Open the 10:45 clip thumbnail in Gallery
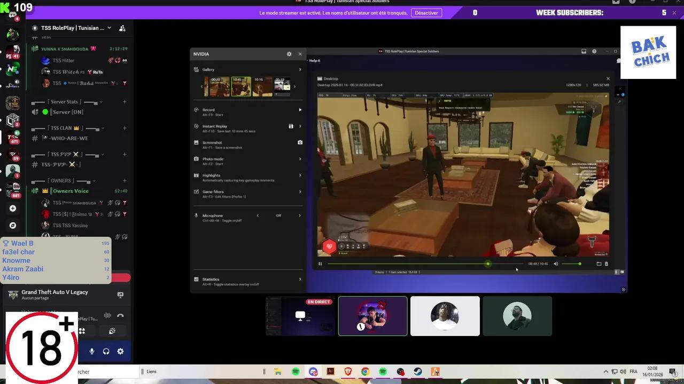Image resolution: width=684 pixels, height=384 pixels. point(240,86)
